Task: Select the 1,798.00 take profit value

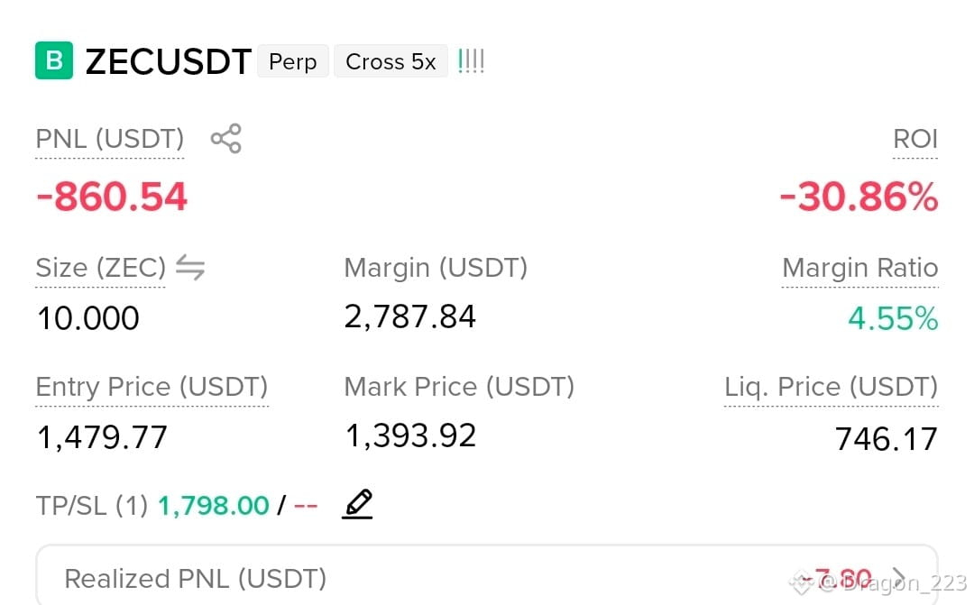Action: pyautogui.click(x=213, y=506)
